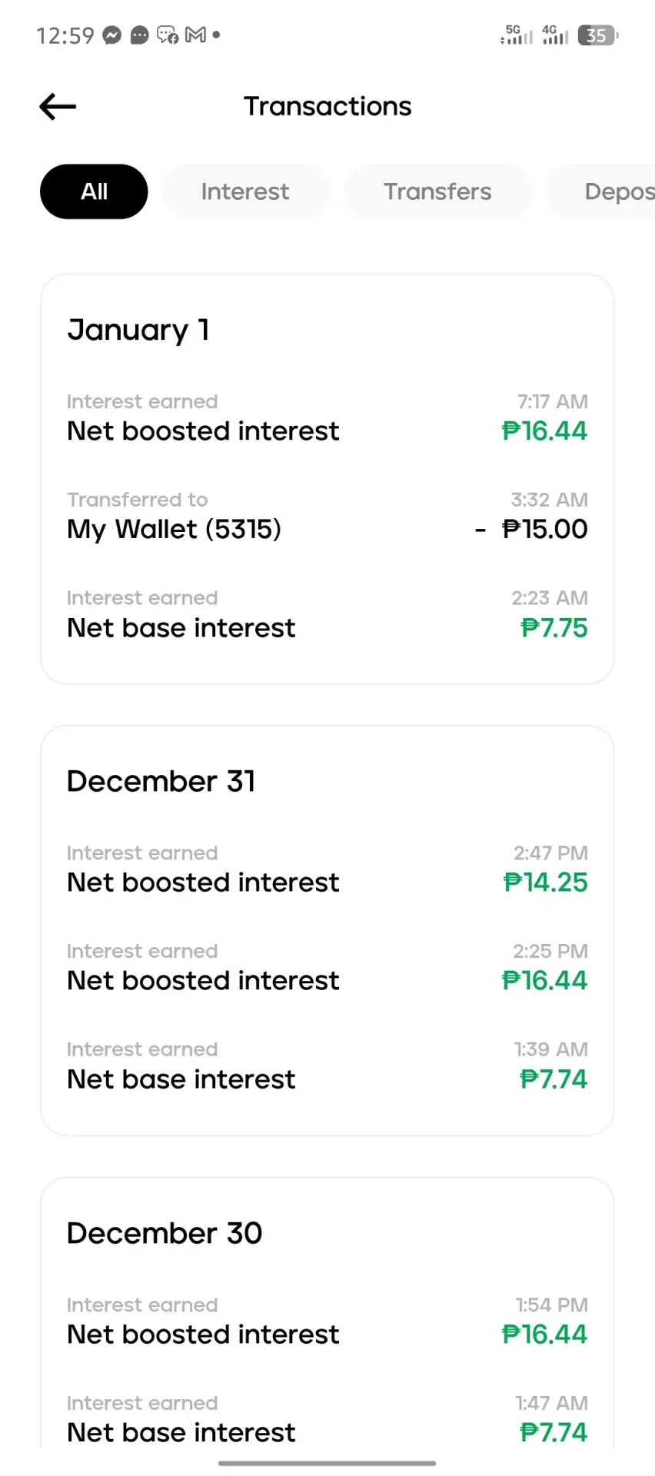Open My Wallet (5315) transfer entry

tap(327, 515)
